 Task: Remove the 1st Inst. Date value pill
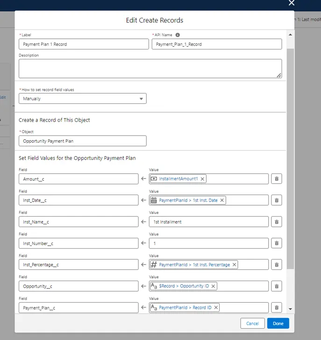[222, 200]
